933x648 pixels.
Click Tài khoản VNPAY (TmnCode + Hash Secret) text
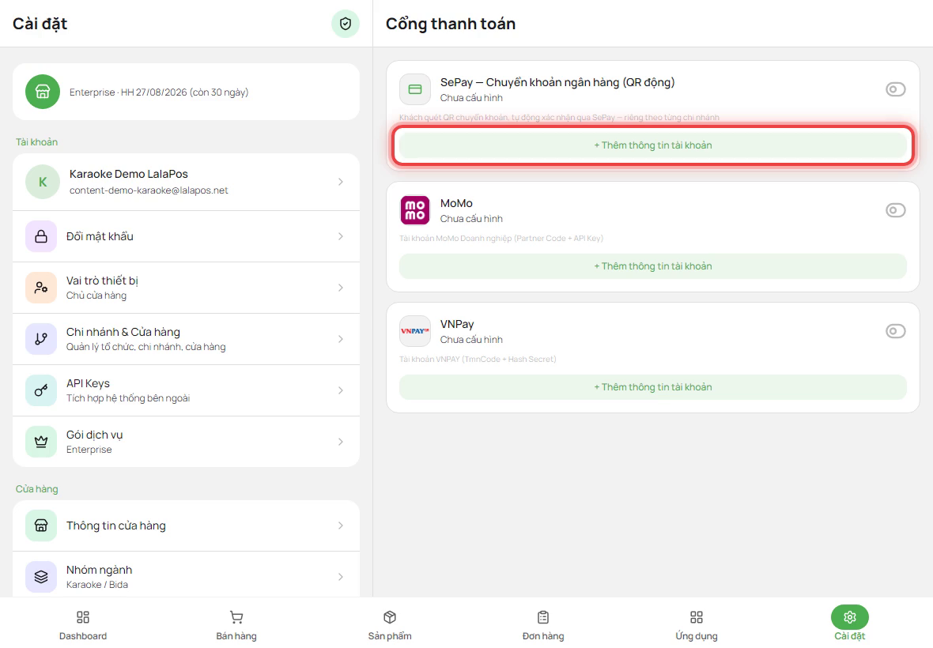478,359
